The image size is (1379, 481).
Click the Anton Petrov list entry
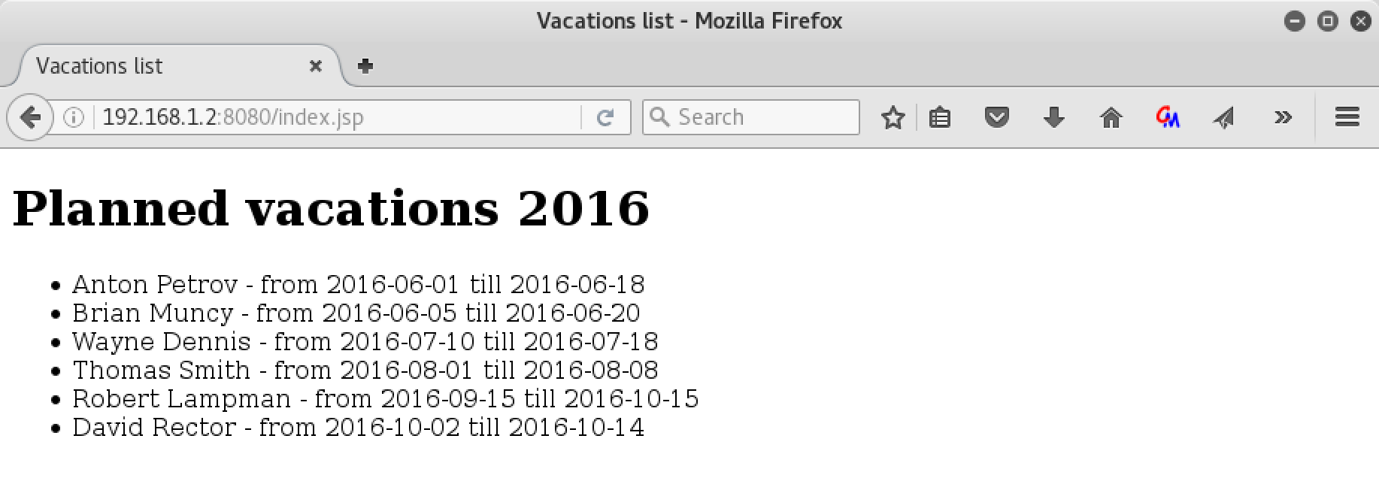click(358, 284)
